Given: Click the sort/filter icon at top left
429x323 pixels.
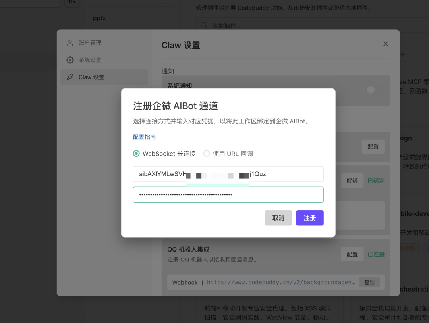Looking at the screenshot, I should pyautogui.click(x=72, y=3).
